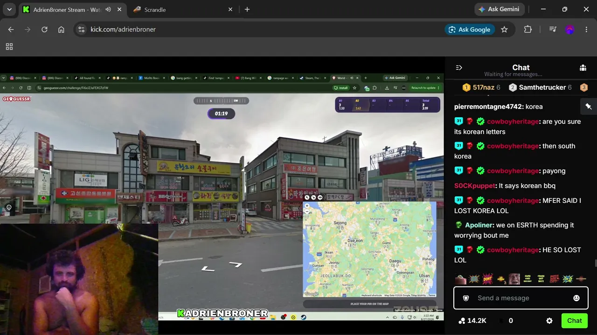Image resolution: width=597 pixels, height=335 pixels.
Task: Select the DONT emote in the emote row
Action: point(487,279)
